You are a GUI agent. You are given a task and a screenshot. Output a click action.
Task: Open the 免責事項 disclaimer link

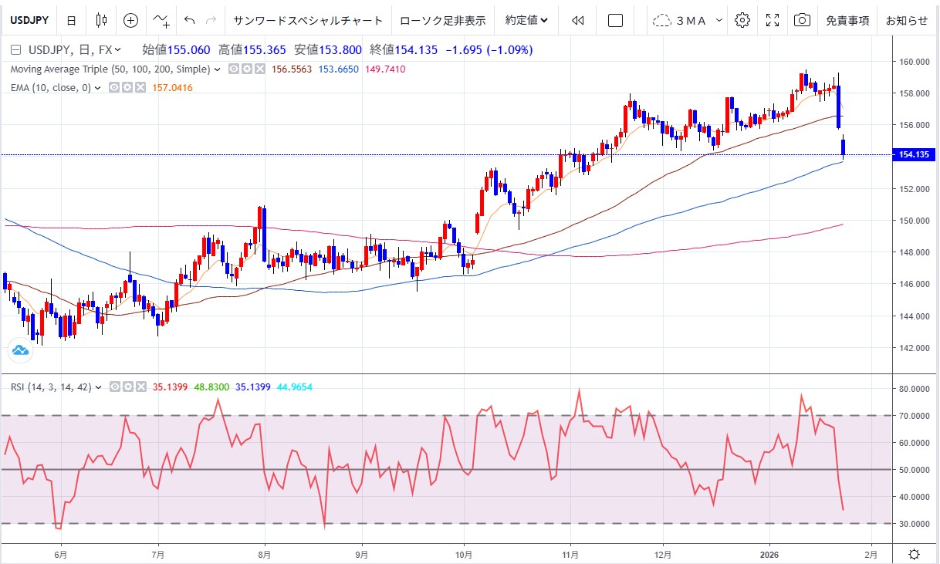[847, 21]
